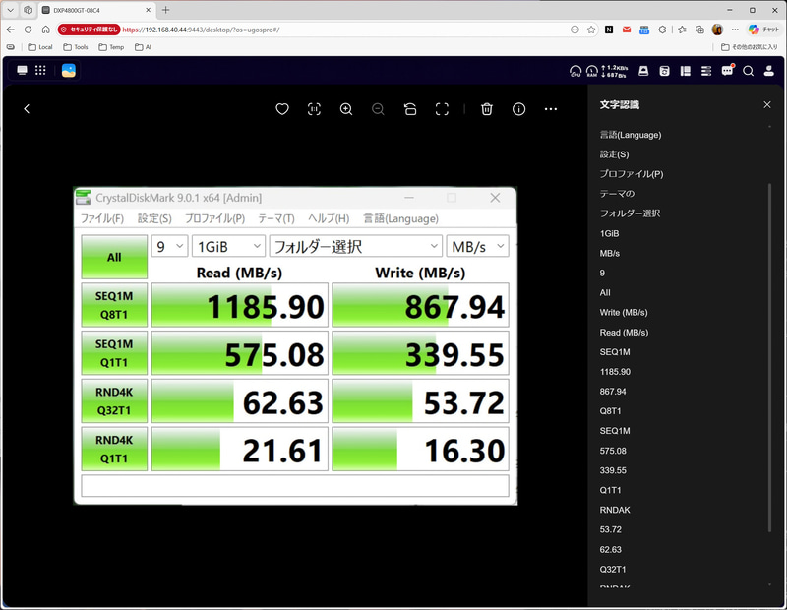Open the Copilot チャット button
This screenshot has height=610, width=787.
coord(763,30)
